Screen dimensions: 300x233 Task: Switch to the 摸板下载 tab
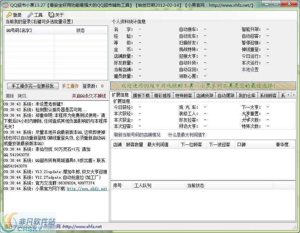pos(142,96)
